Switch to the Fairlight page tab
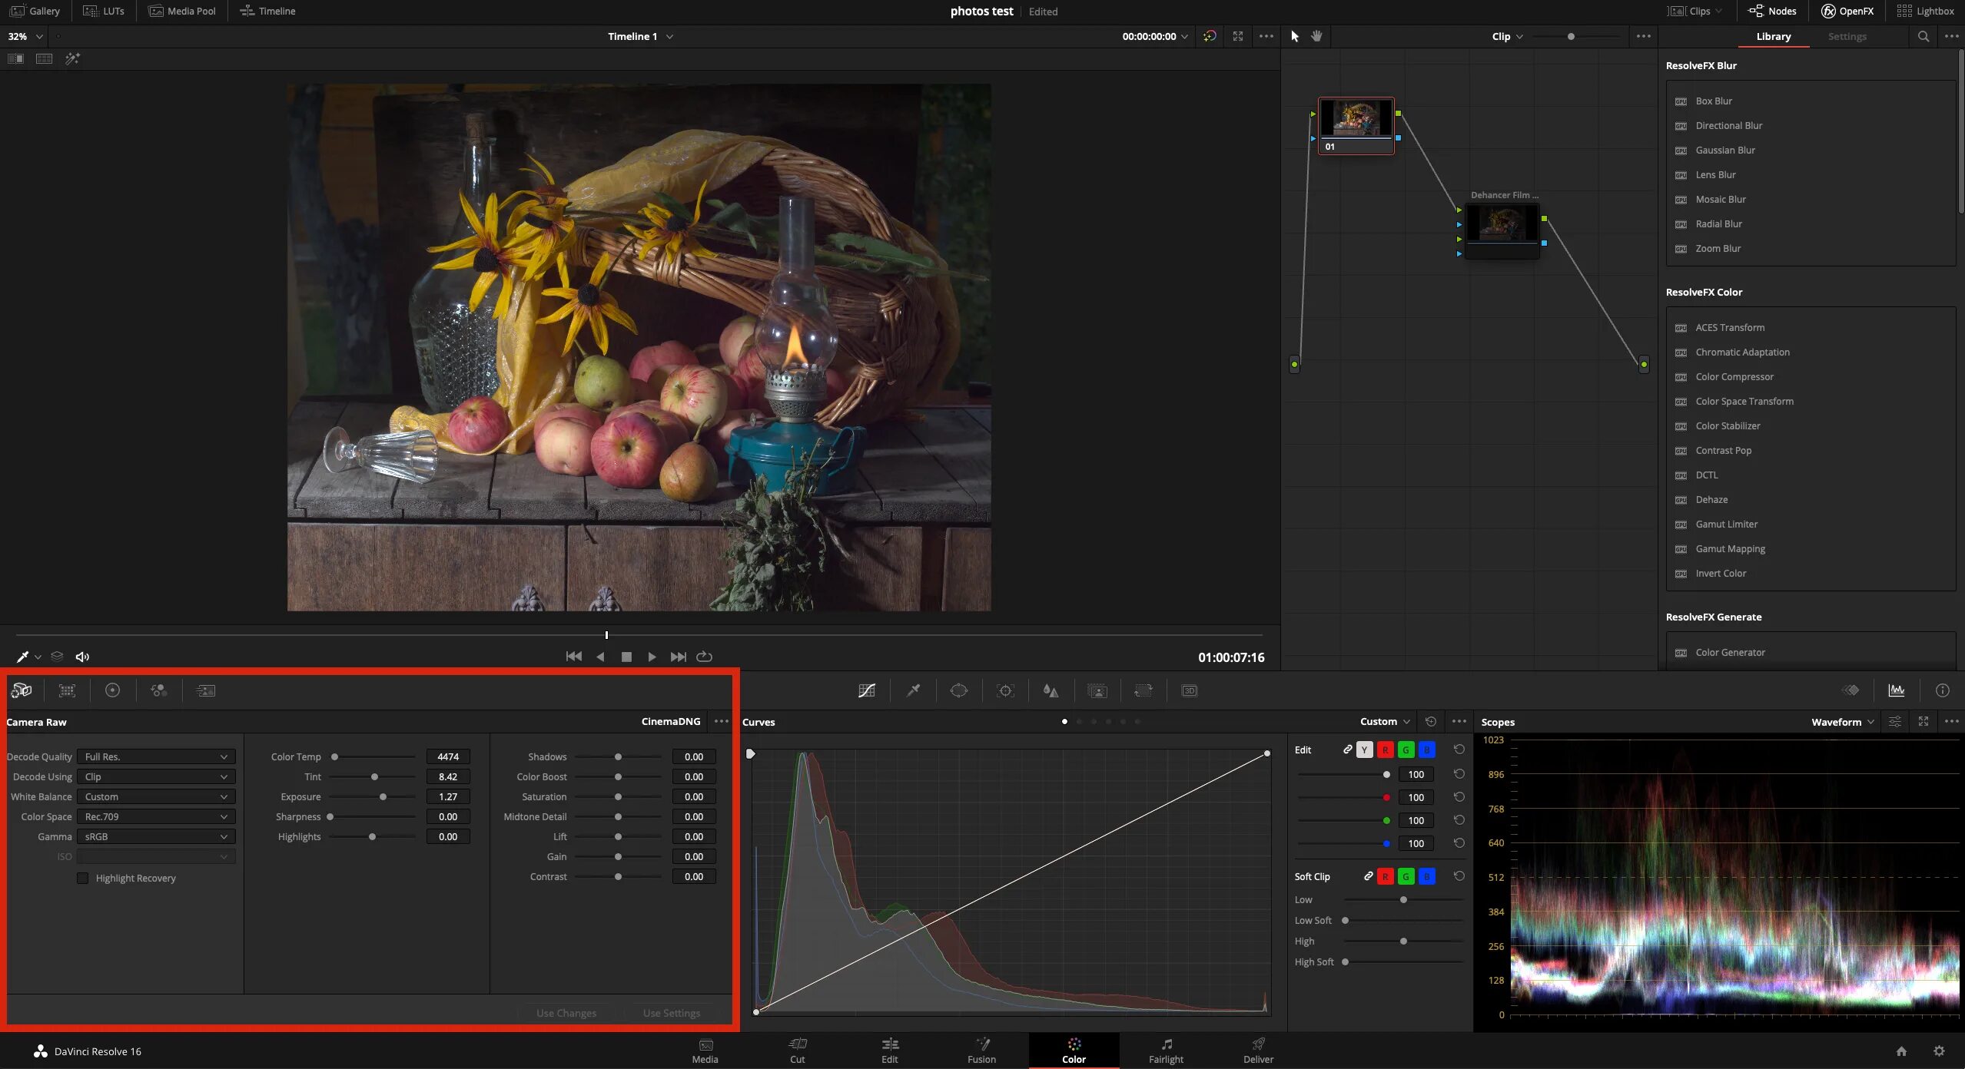Viewport: 1965px width, 1069px height. click(x=1166, y=1050)
